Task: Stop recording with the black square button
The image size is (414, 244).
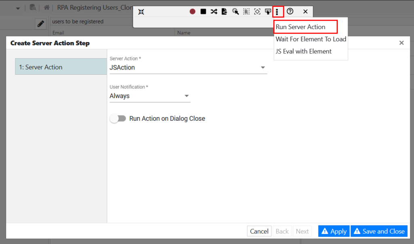Action: pyautogui.click(x=203, y=12)
